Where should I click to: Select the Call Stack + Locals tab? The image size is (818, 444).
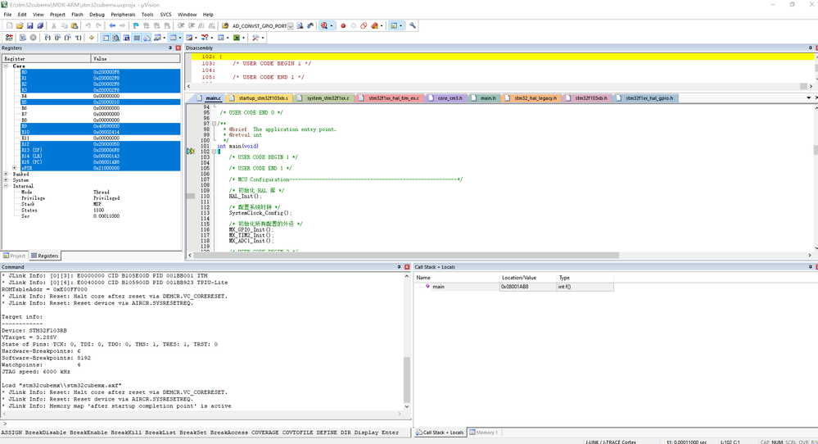tap(439, 432)
